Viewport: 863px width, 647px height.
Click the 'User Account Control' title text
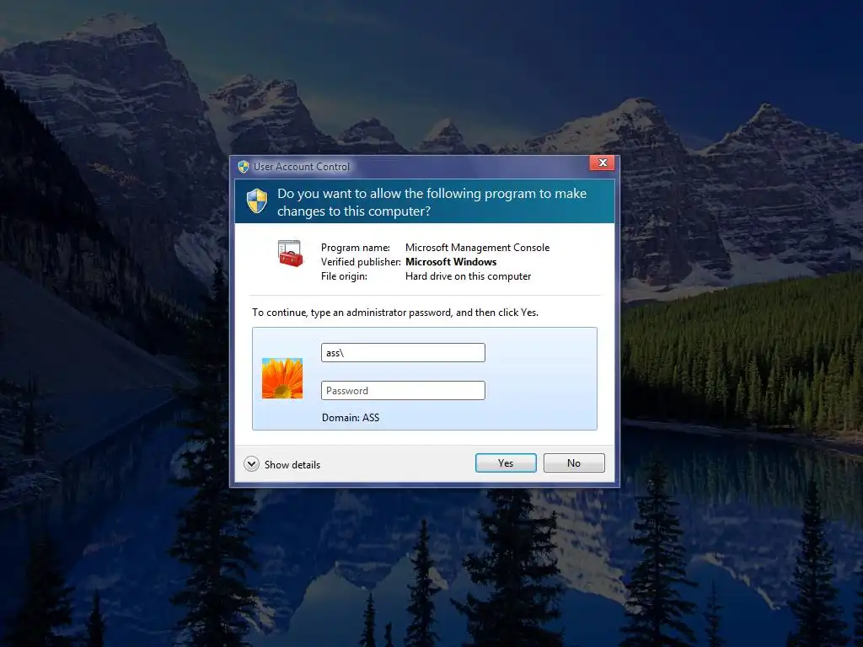point(302,167)
